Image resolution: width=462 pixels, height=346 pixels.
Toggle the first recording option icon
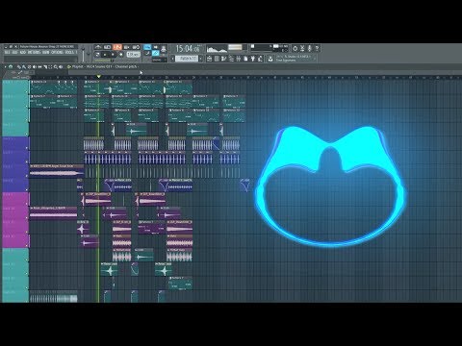tap(98, 47)
